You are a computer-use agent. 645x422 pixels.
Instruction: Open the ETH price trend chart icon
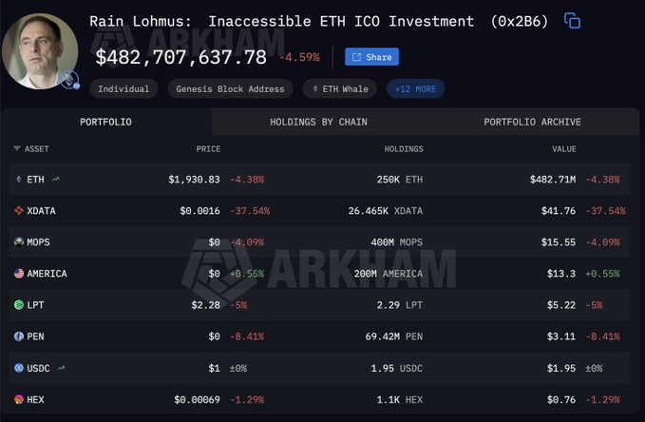(56, 179)
